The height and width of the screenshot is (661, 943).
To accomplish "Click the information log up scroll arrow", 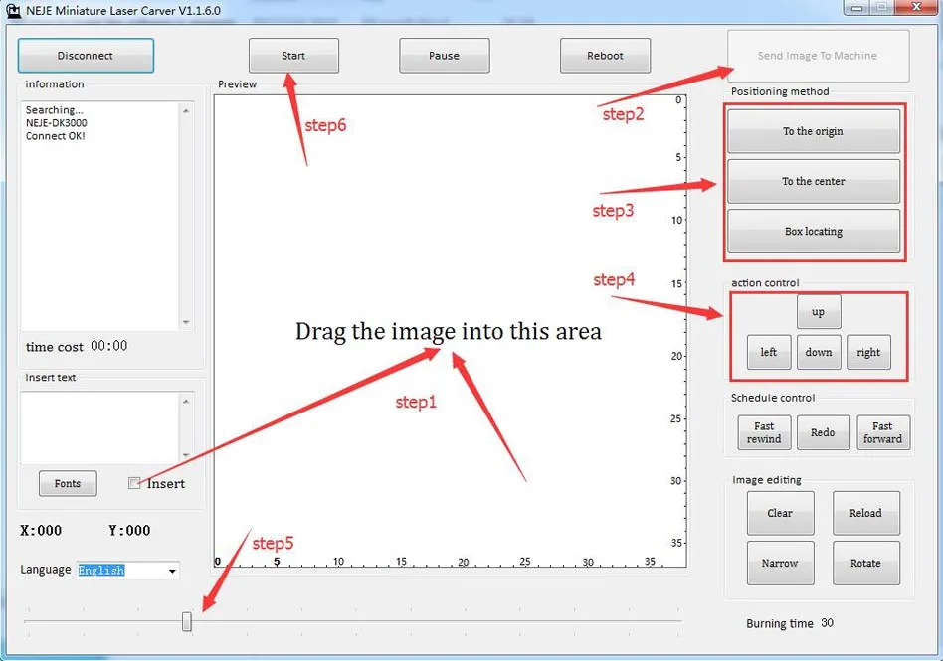I will (x=186, y=111).
